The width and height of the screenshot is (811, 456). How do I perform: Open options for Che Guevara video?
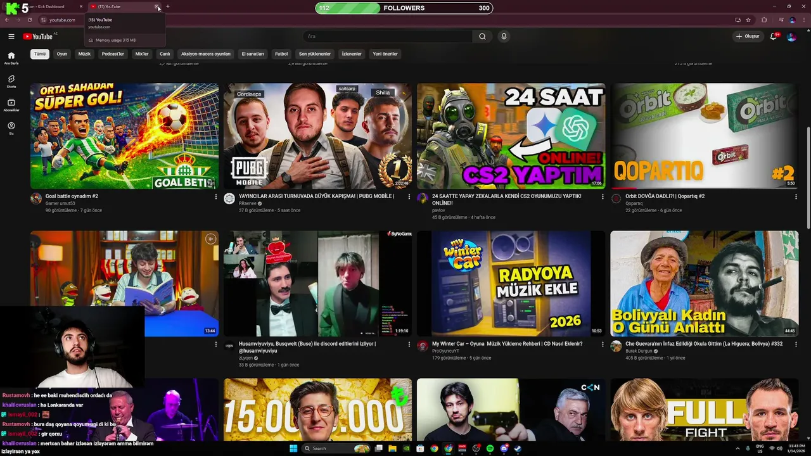[x=796, y=345]
